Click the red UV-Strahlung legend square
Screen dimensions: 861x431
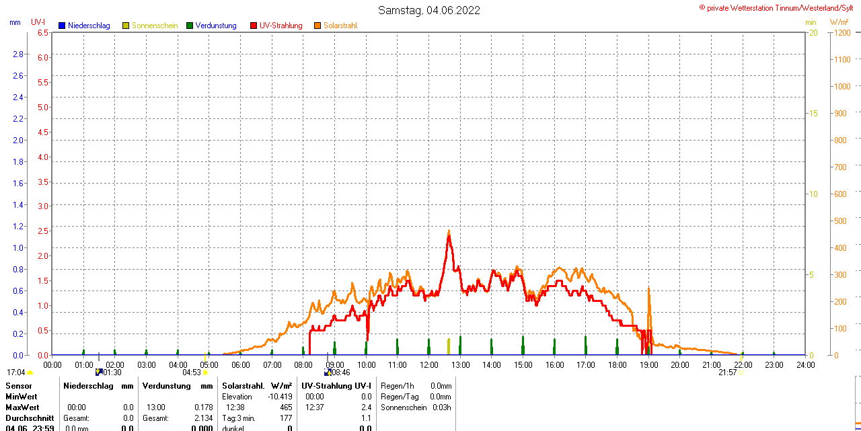tap(254, 26)
